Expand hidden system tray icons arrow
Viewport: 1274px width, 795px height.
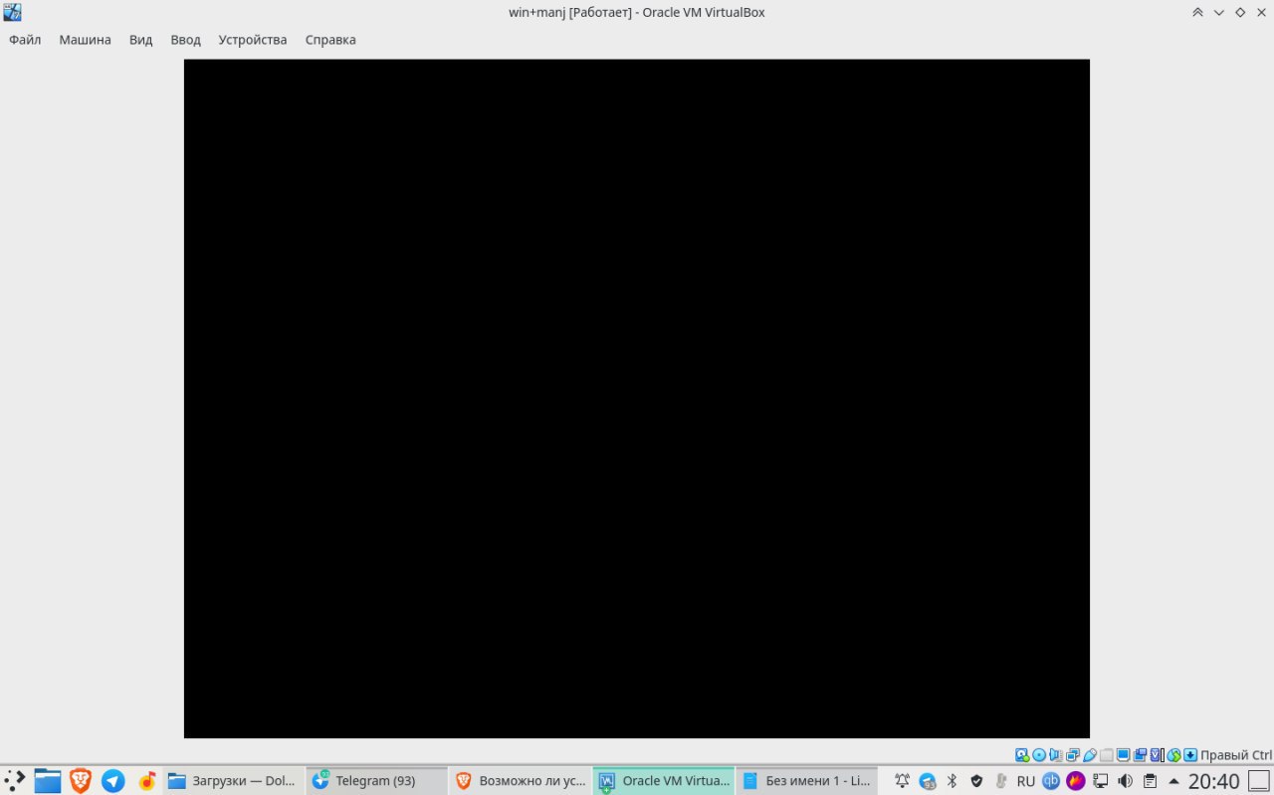click(1174, 781)
